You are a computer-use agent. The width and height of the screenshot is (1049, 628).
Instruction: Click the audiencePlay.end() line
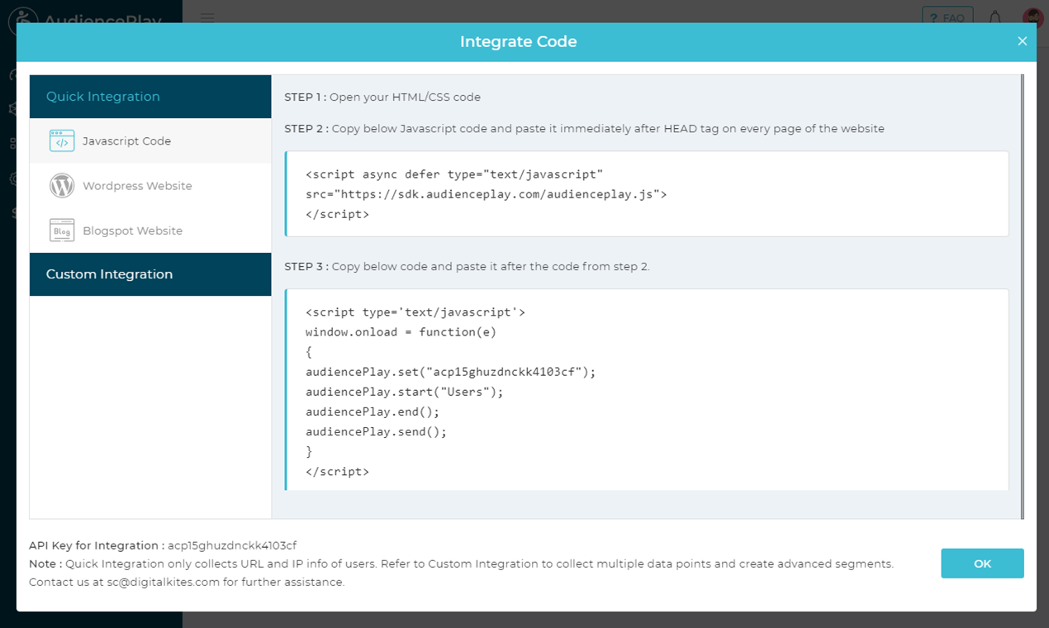pyautogui.click(x=373, y=412)
